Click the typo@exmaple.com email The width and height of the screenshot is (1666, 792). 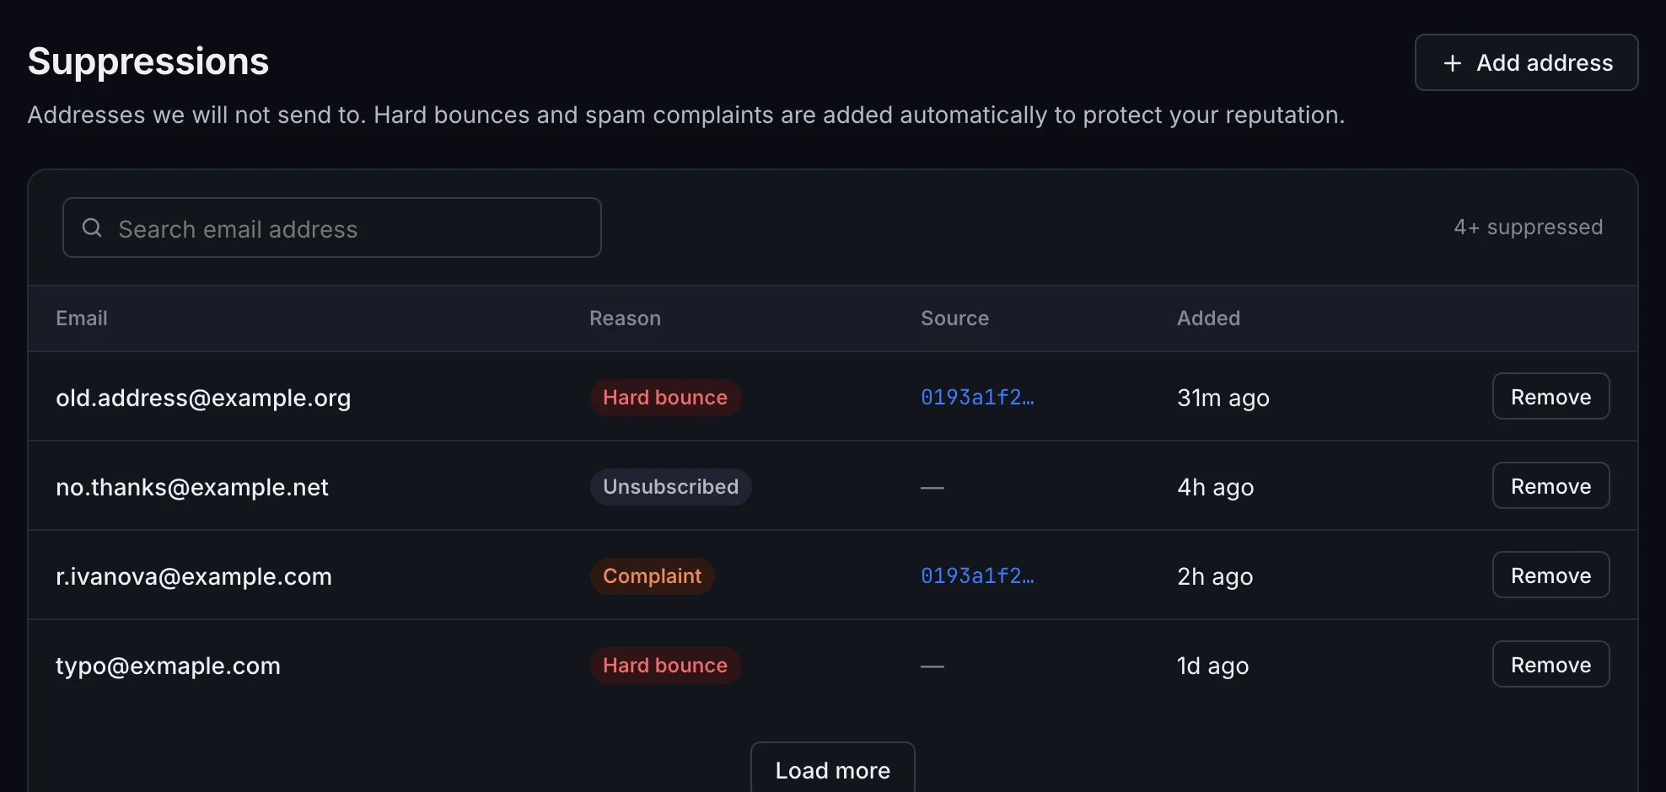168,666
